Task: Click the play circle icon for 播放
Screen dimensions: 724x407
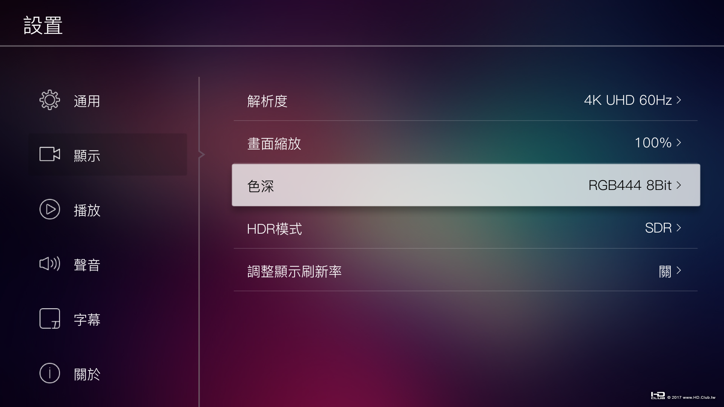Action: 50,209
